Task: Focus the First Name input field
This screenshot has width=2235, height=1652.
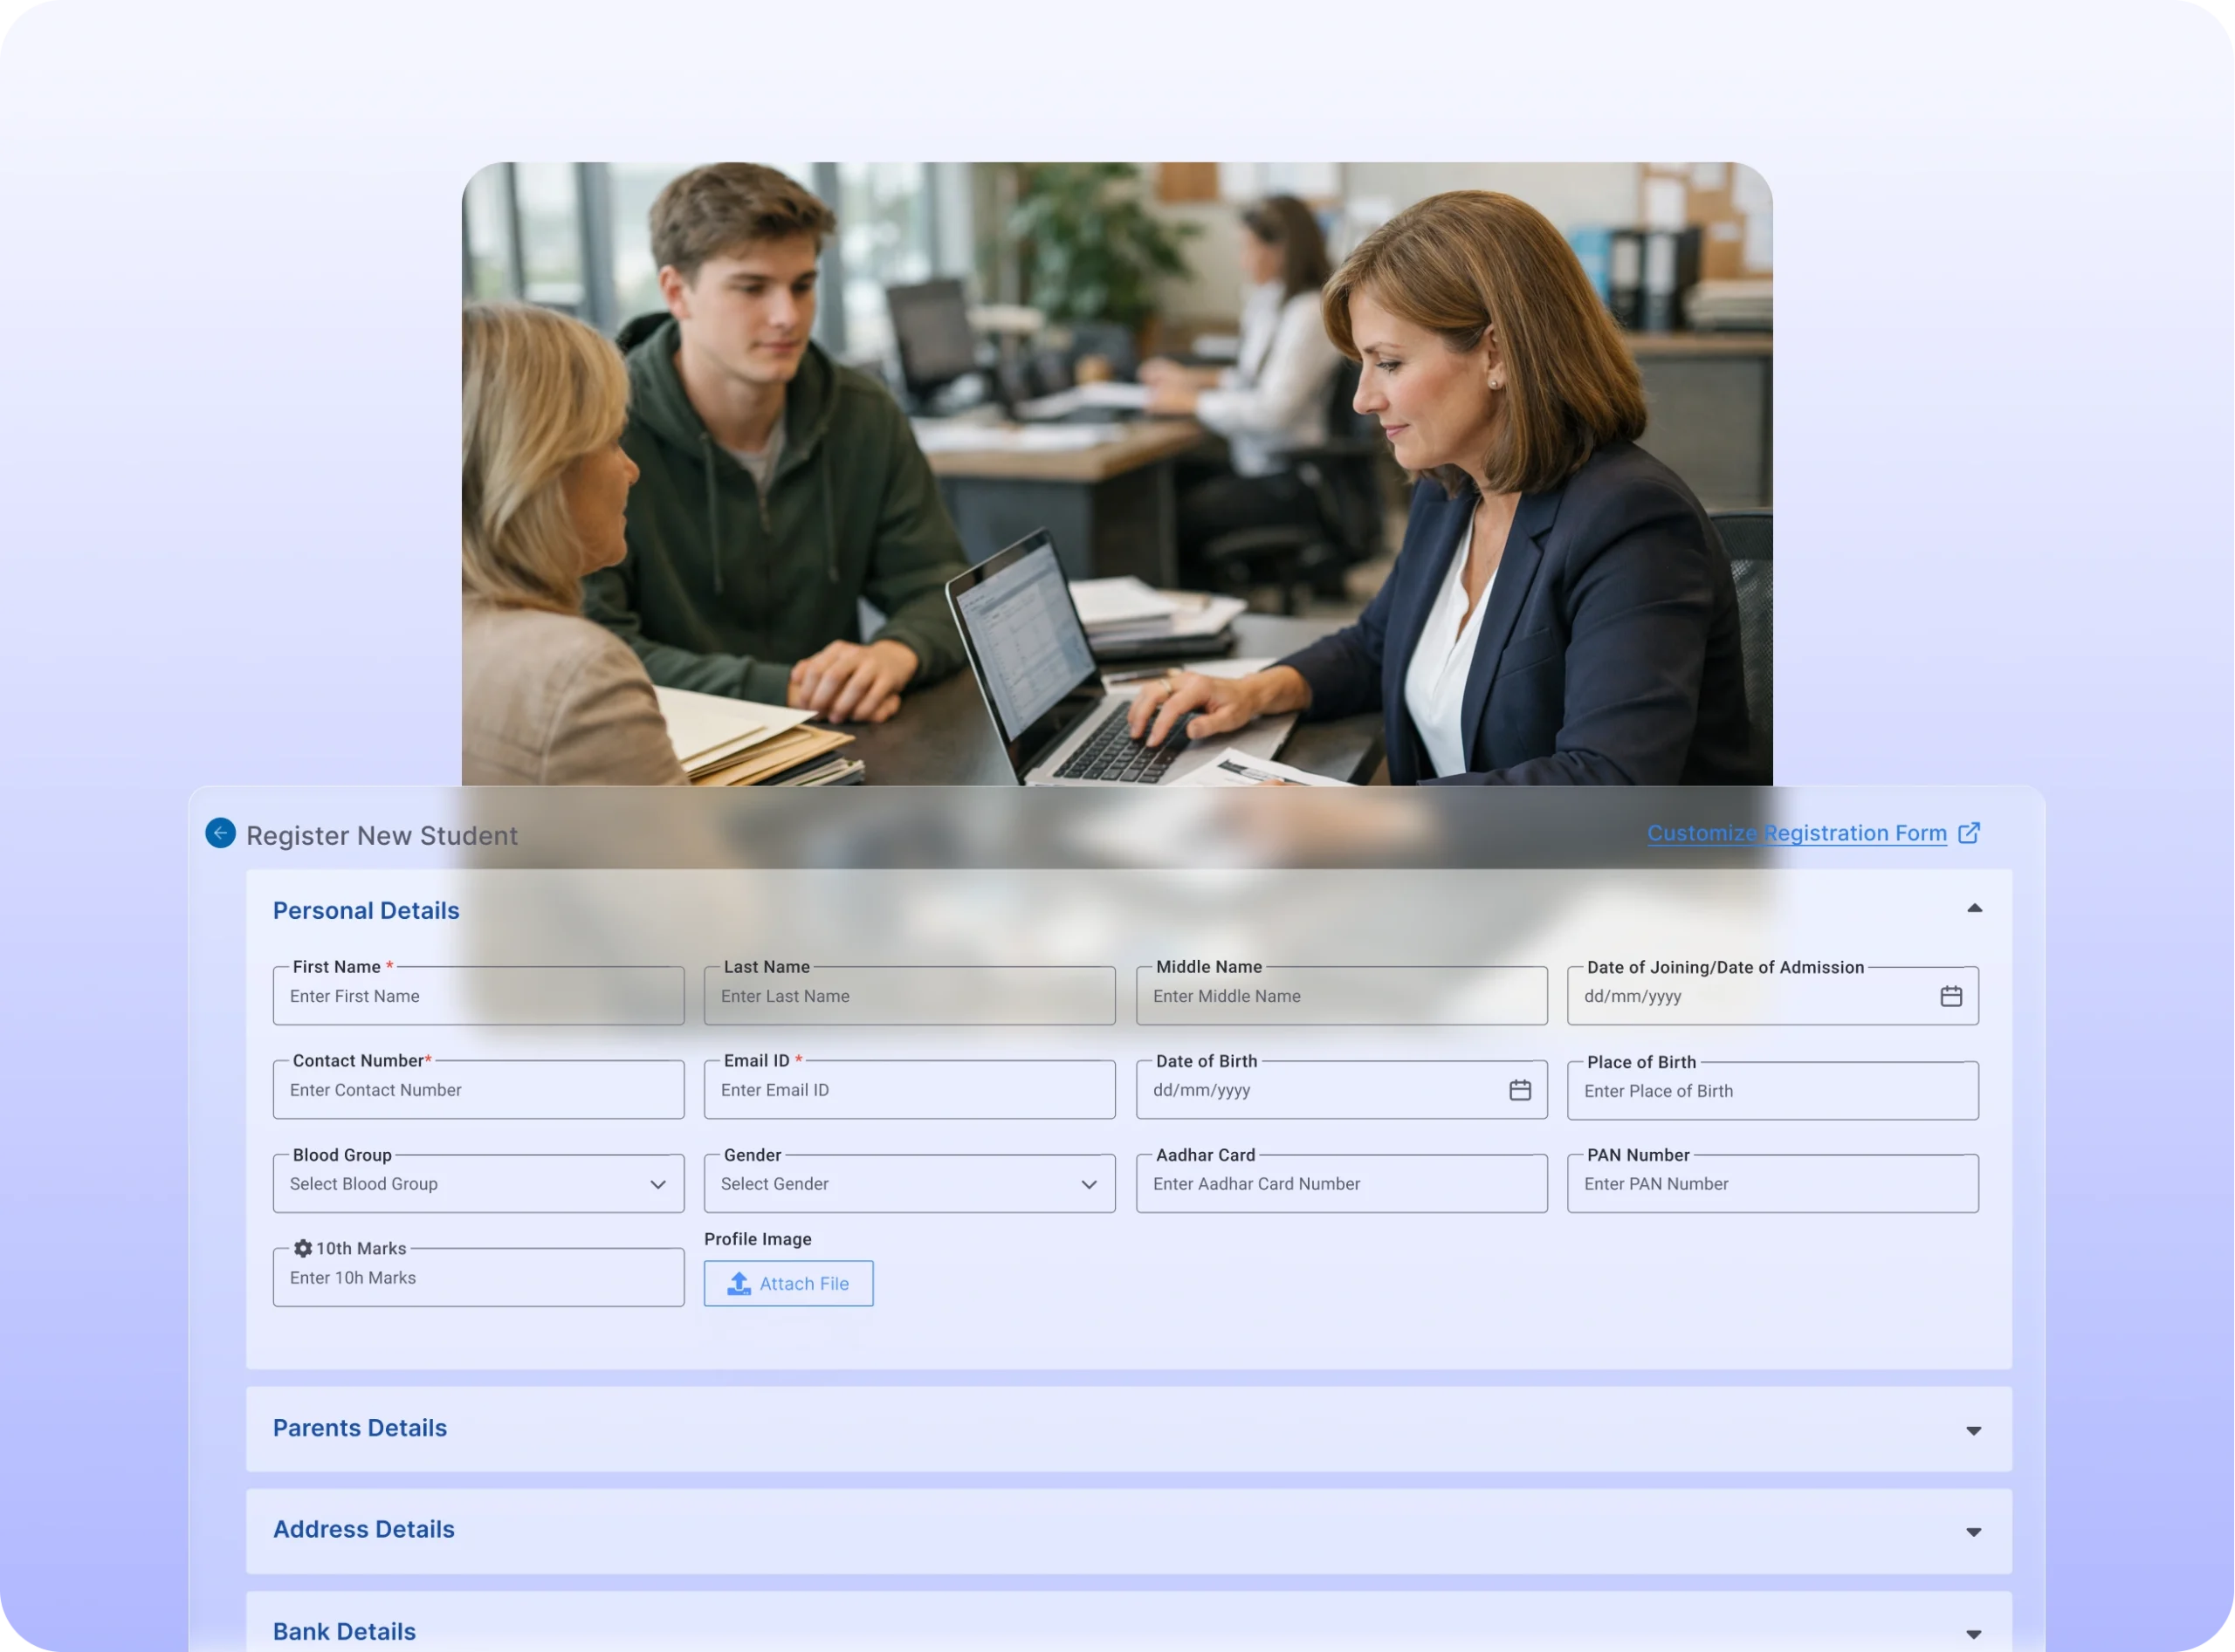Action: pos(478,996)
